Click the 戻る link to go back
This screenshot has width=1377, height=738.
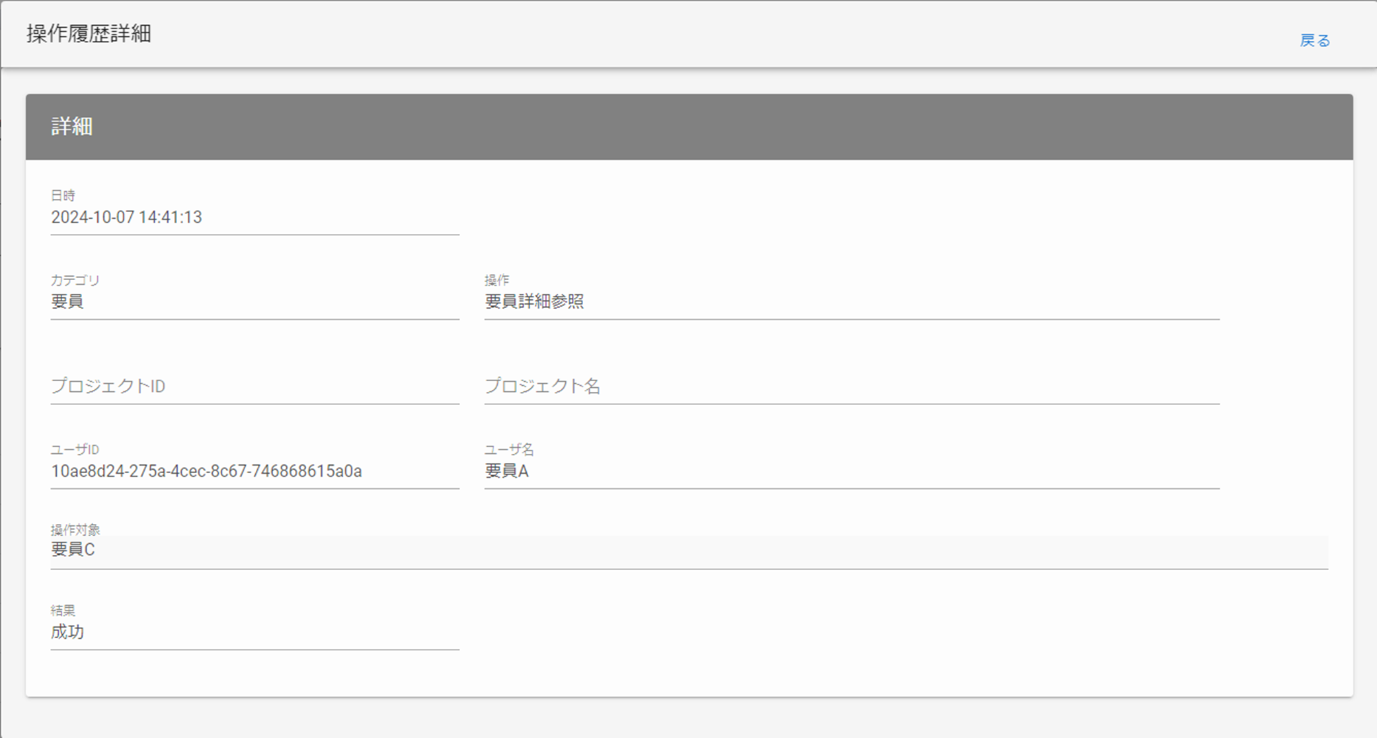click(1314, 41)
